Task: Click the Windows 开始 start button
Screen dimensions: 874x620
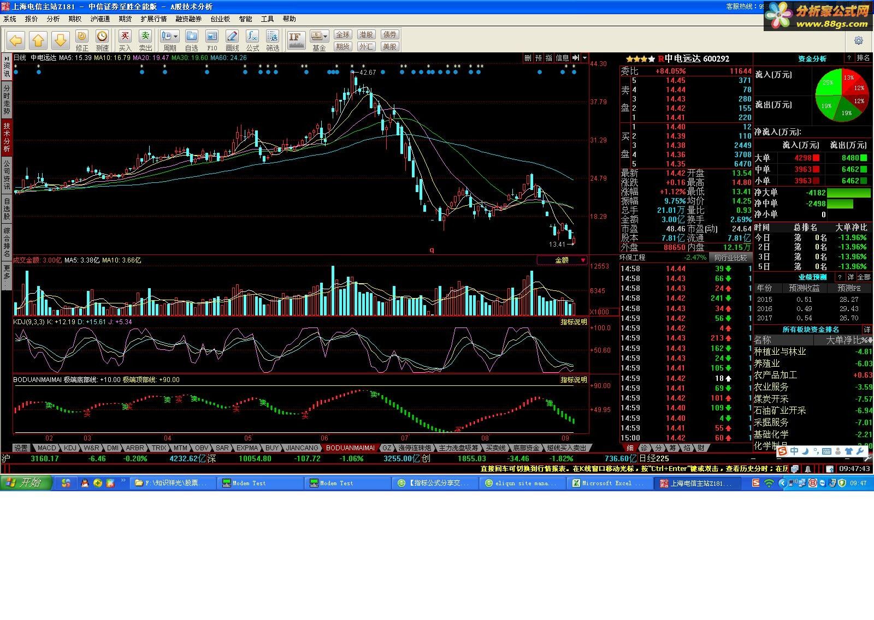Action: tap(26, 483)
